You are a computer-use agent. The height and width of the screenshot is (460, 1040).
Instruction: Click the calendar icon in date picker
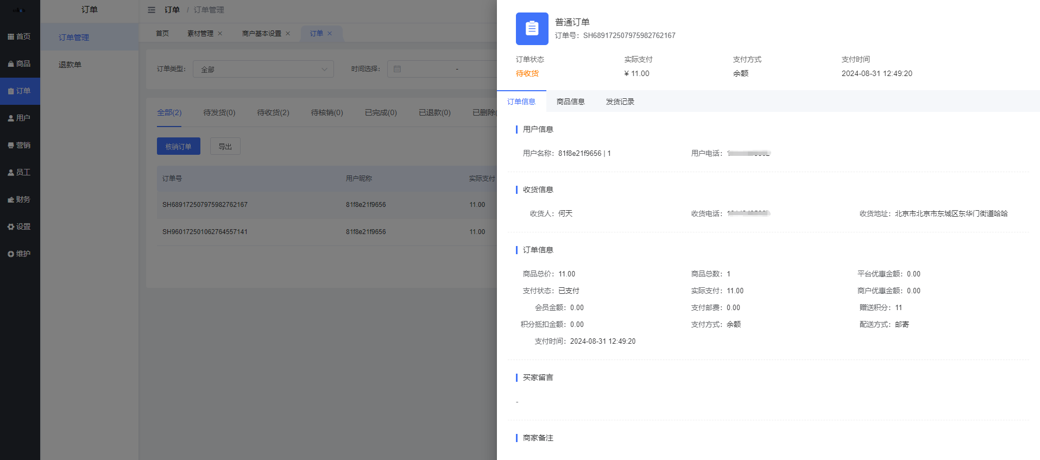[397, 69]
